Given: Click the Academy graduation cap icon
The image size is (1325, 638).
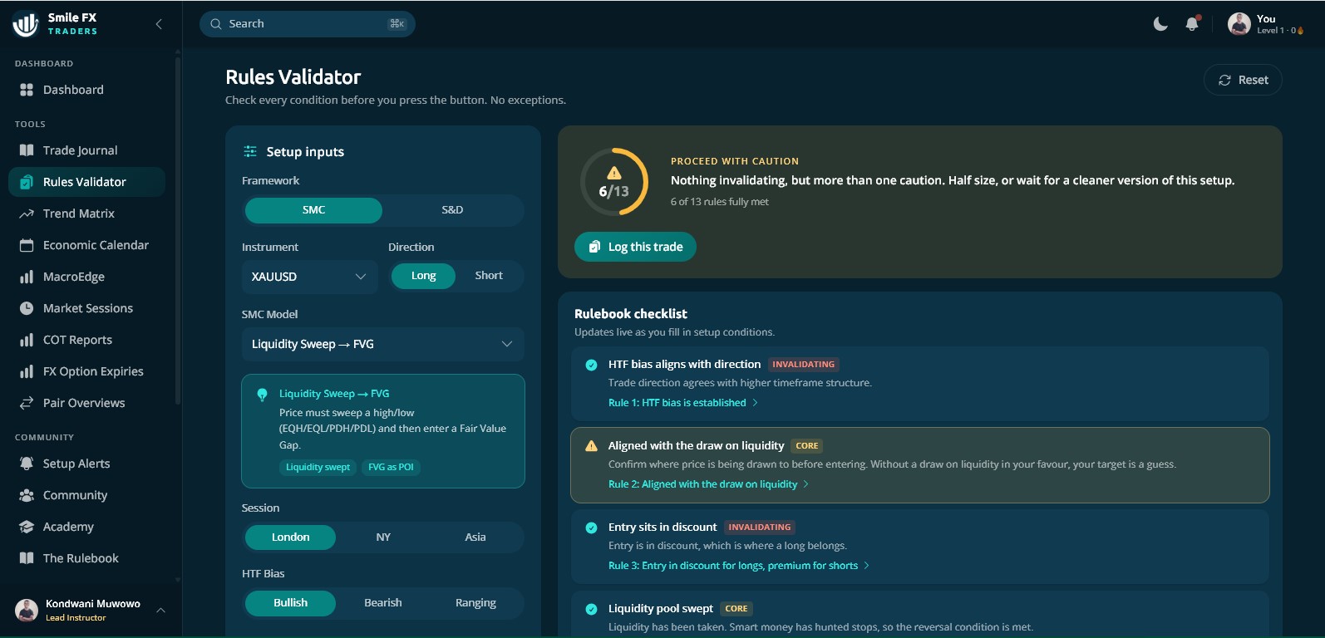Looking at the screenshot, I should click(27, 527).
